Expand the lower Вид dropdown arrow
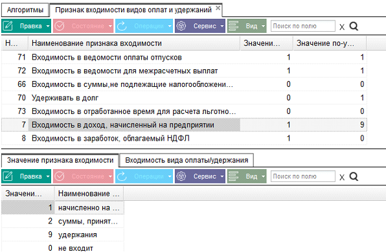 coord(263,176)
